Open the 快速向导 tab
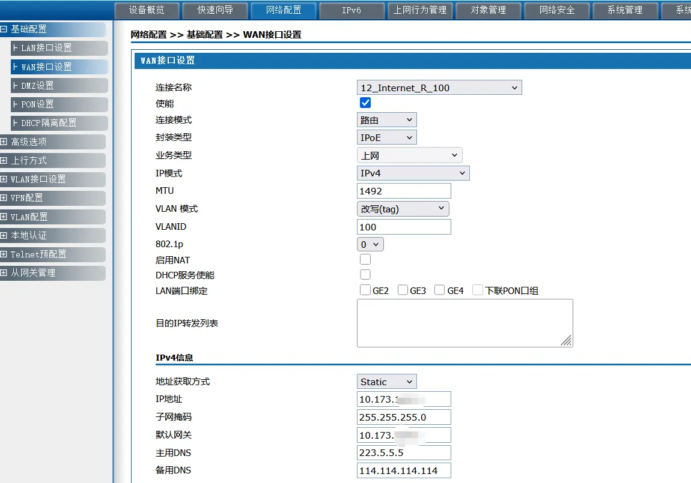The image size is (691, 483). click(215, 10)
